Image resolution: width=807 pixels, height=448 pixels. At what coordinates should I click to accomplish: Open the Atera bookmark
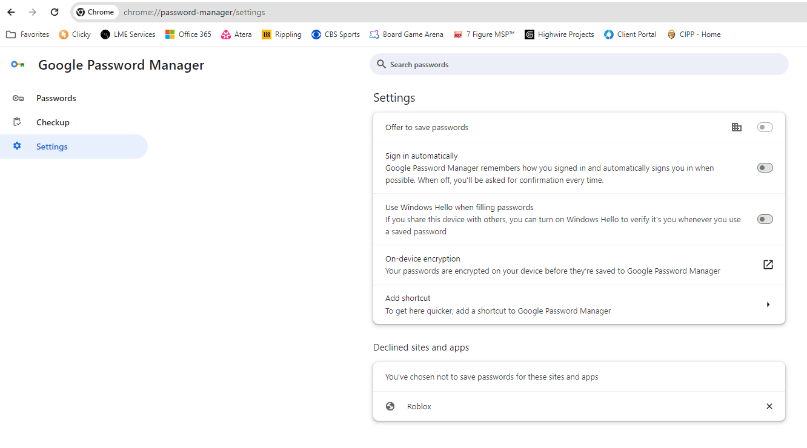[236, 35]
